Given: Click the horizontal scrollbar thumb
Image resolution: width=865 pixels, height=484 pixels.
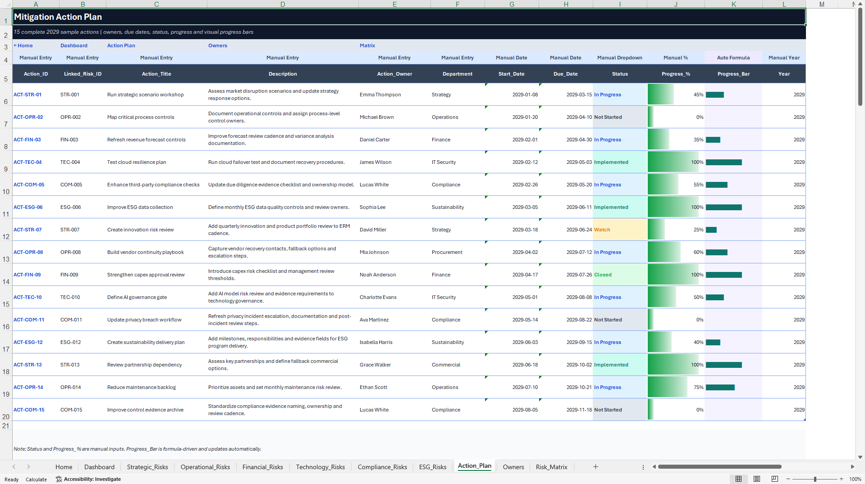Looking at the screenshot, I should 719,467.
